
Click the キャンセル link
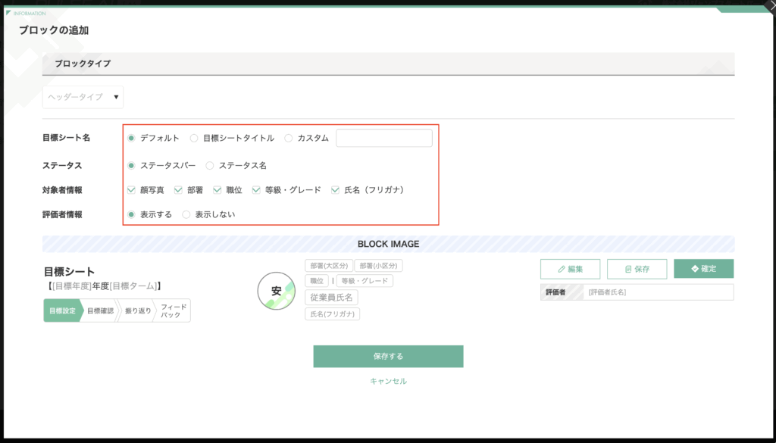[x=388, y=381]
